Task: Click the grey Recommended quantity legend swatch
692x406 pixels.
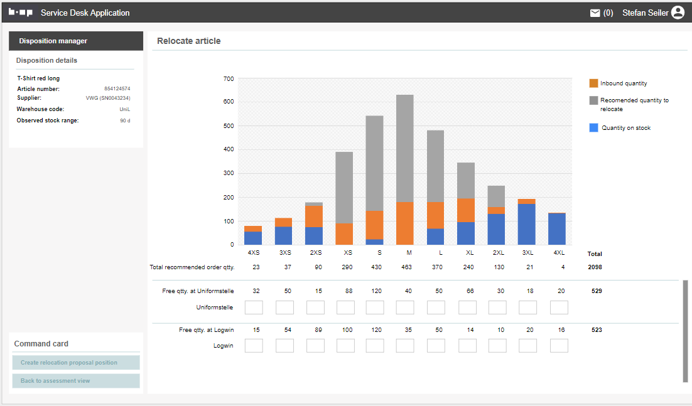Action: point(593,100)
